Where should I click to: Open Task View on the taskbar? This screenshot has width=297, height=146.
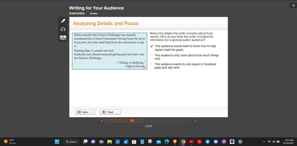point(85,142)
